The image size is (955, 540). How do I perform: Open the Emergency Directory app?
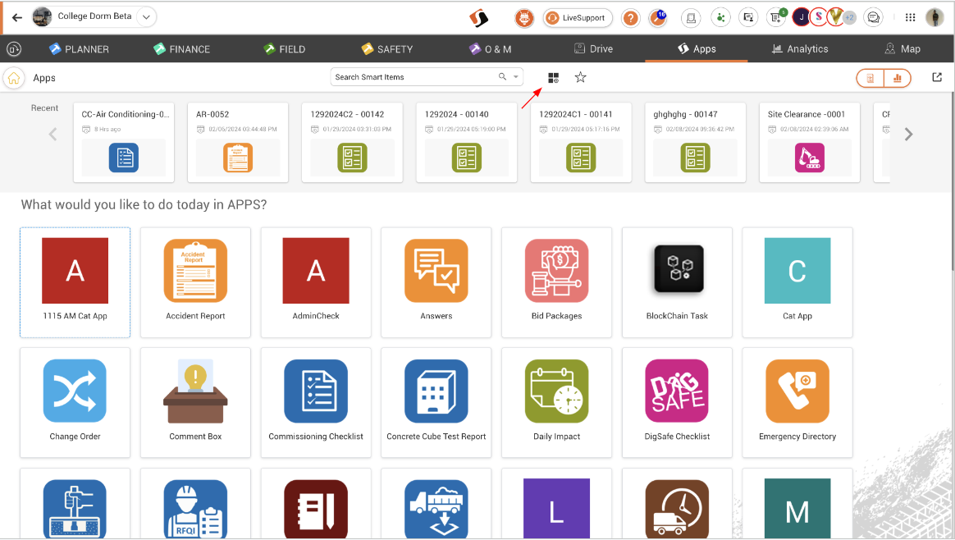pyautogui.click(x=797, y=403)
